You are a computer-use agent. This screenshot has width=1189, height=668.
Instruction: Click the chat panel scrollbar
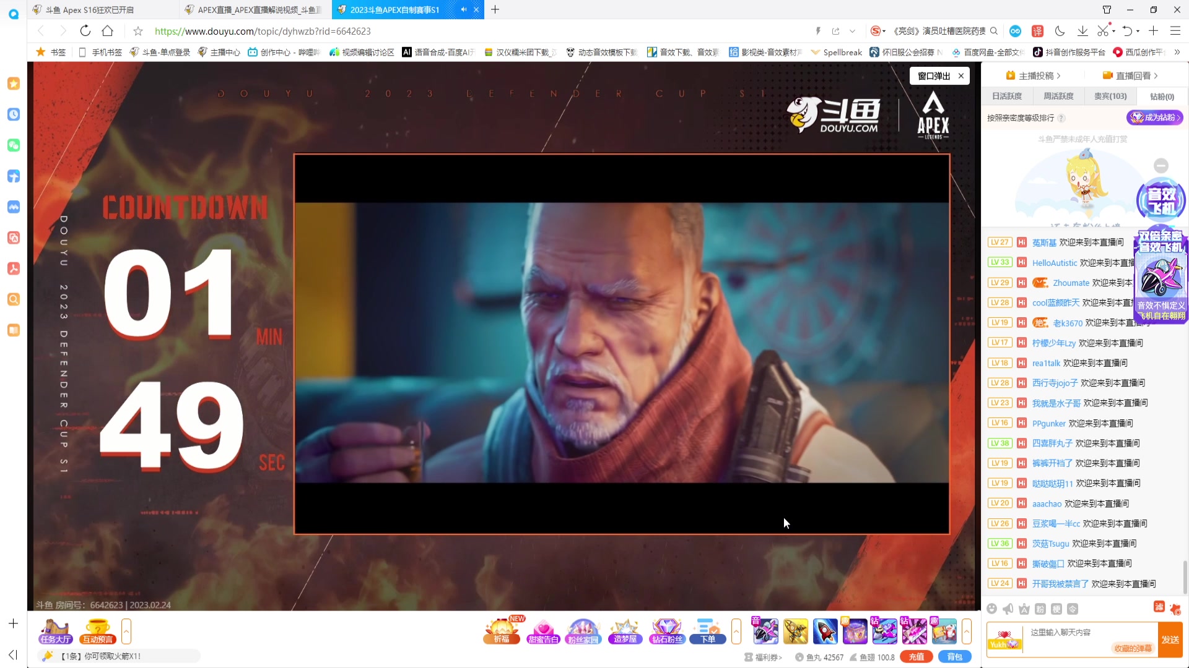[1185, 576]
